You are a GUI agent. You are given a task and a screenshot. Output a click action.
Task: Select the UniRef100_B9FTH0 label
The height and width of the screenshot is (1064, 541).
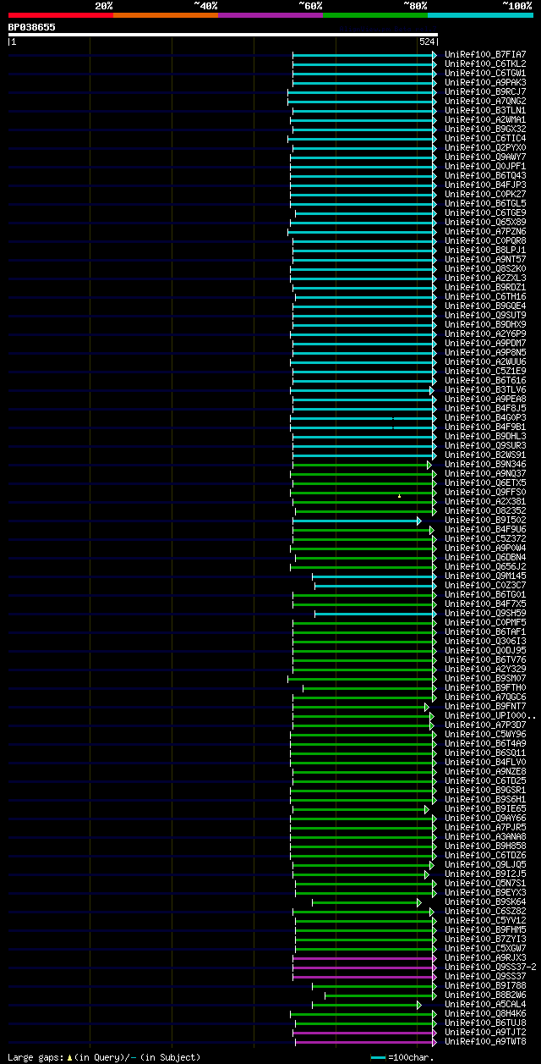[485, 687]
